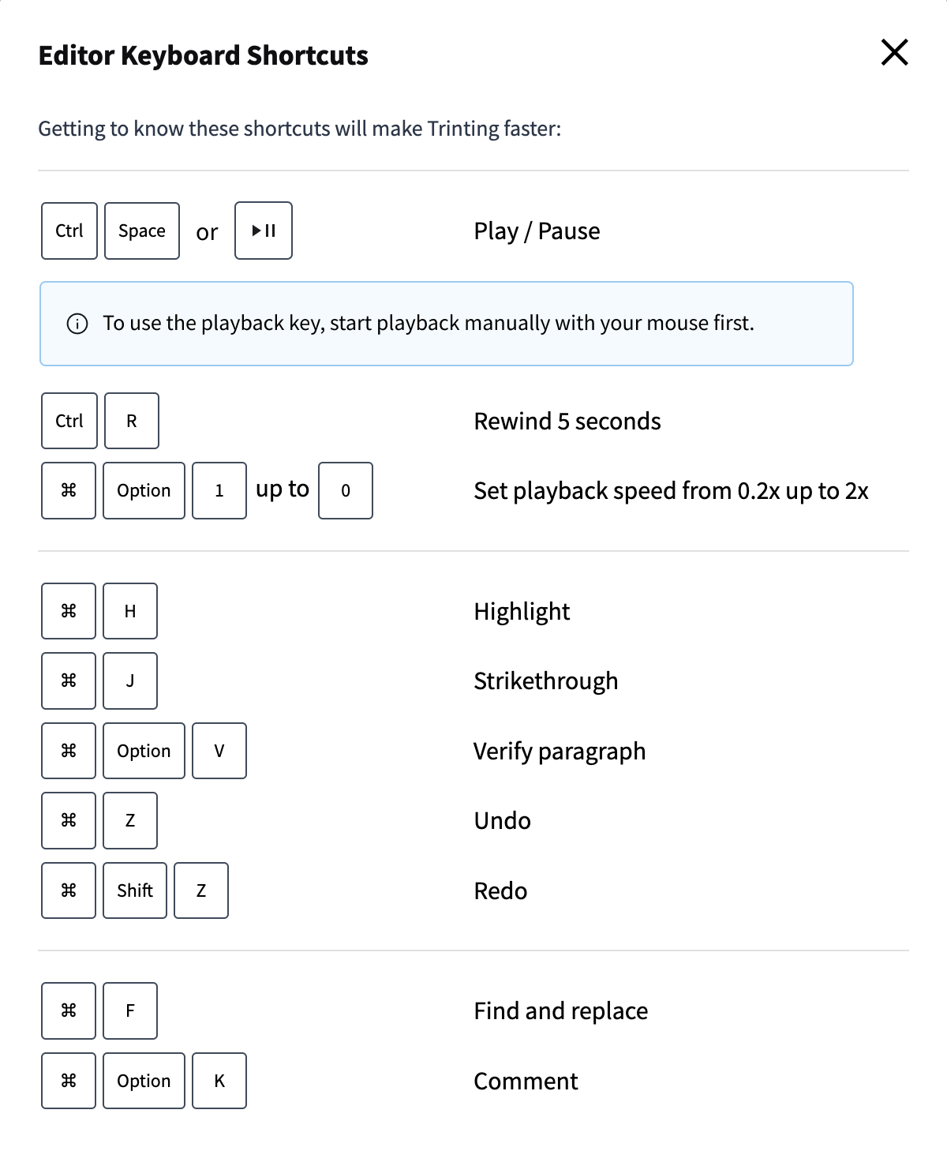947x1151 pixels.
Task: Click the Command key icon beside H
Action: pos(68,610)
